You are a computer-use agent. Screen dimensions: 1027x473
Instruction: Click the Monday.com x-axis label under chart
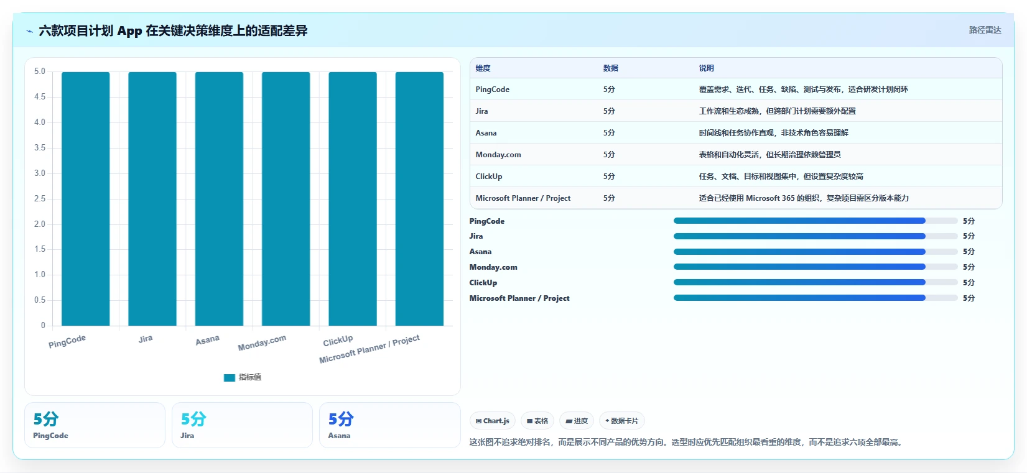click(x=262, y=342)
